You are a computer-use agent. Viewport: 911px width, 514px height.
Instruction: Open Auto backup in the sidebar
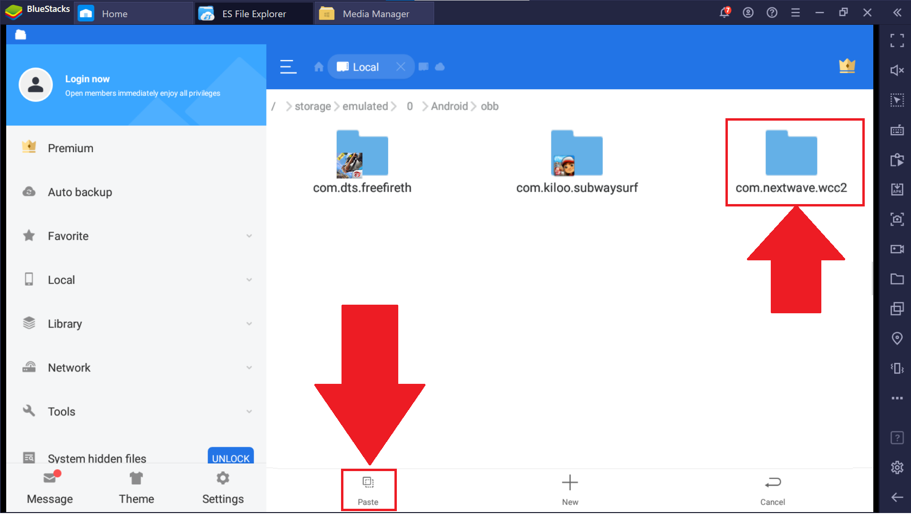tap(136, 192)
